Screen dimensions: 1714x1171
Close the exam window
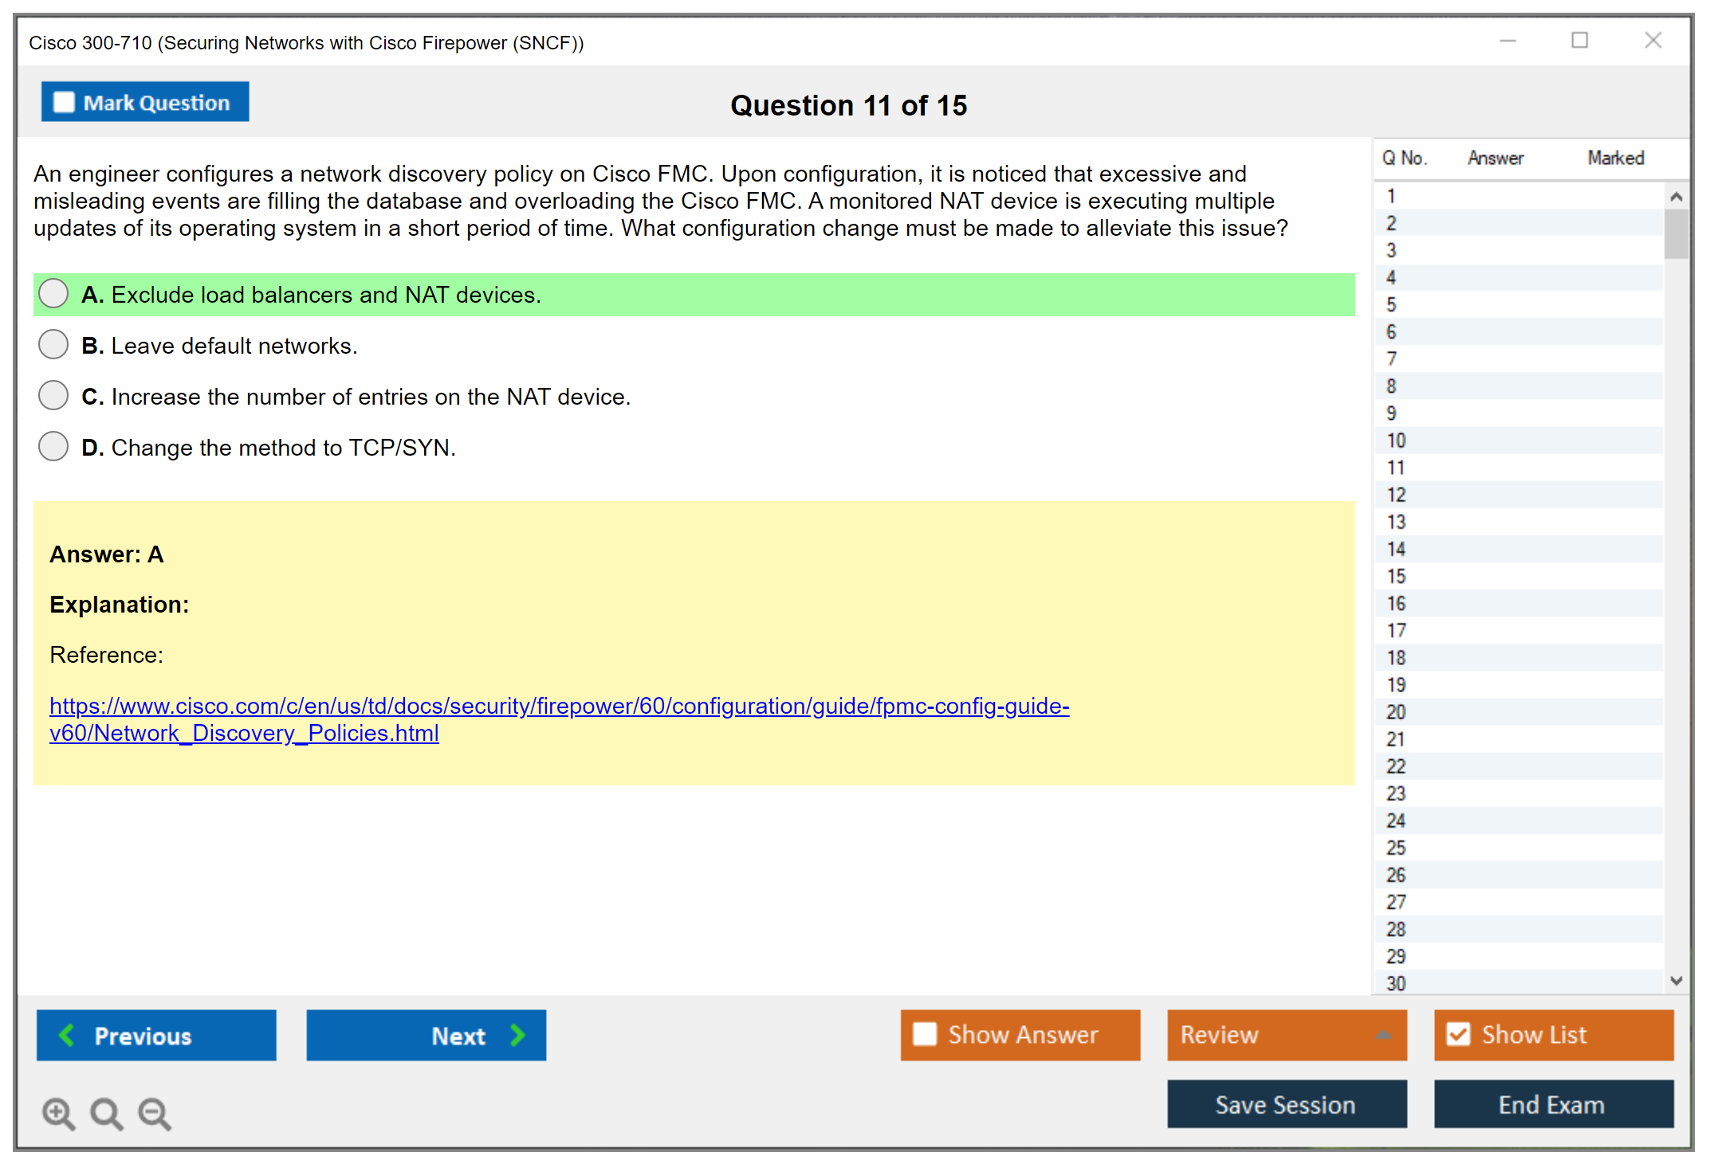tap(1653, 41)
